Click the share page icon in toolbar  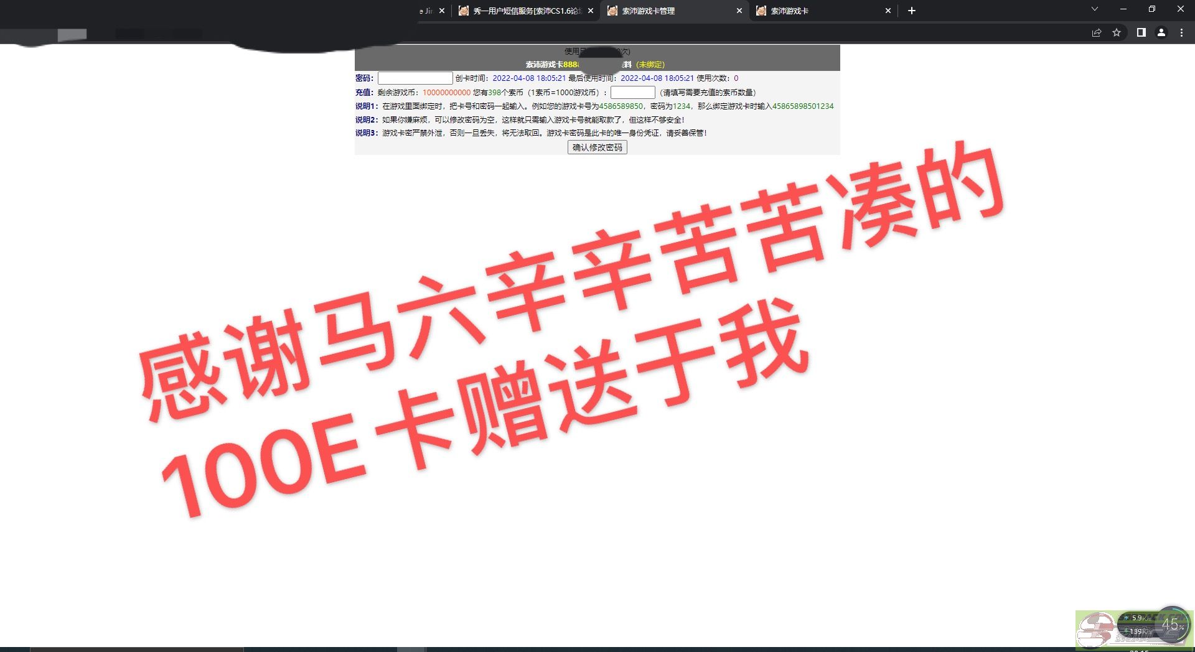coord(1097,33)
